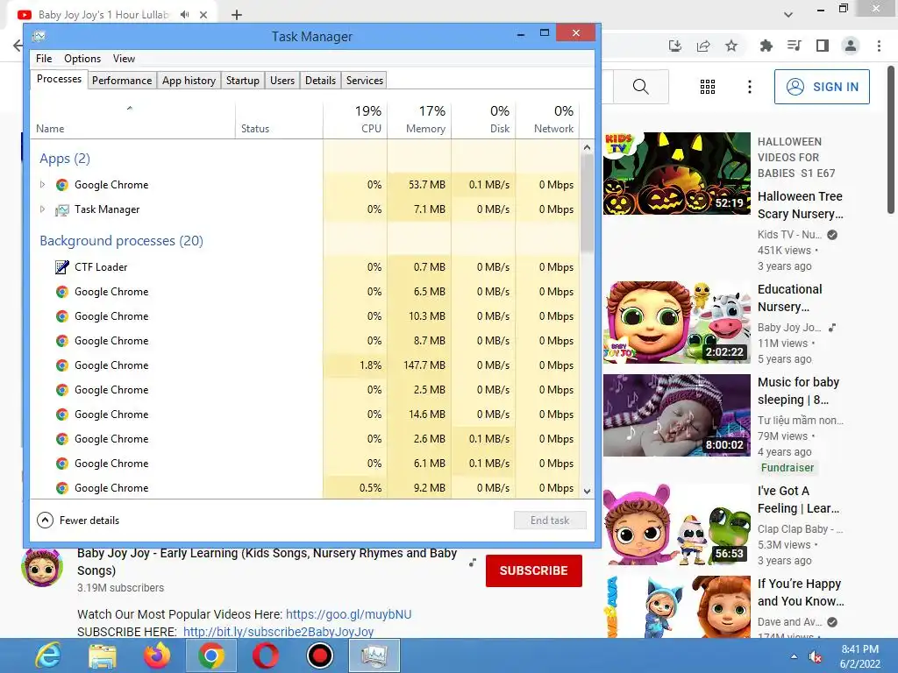Click the Chrome icon in Apps group

[x=62, y=185]
